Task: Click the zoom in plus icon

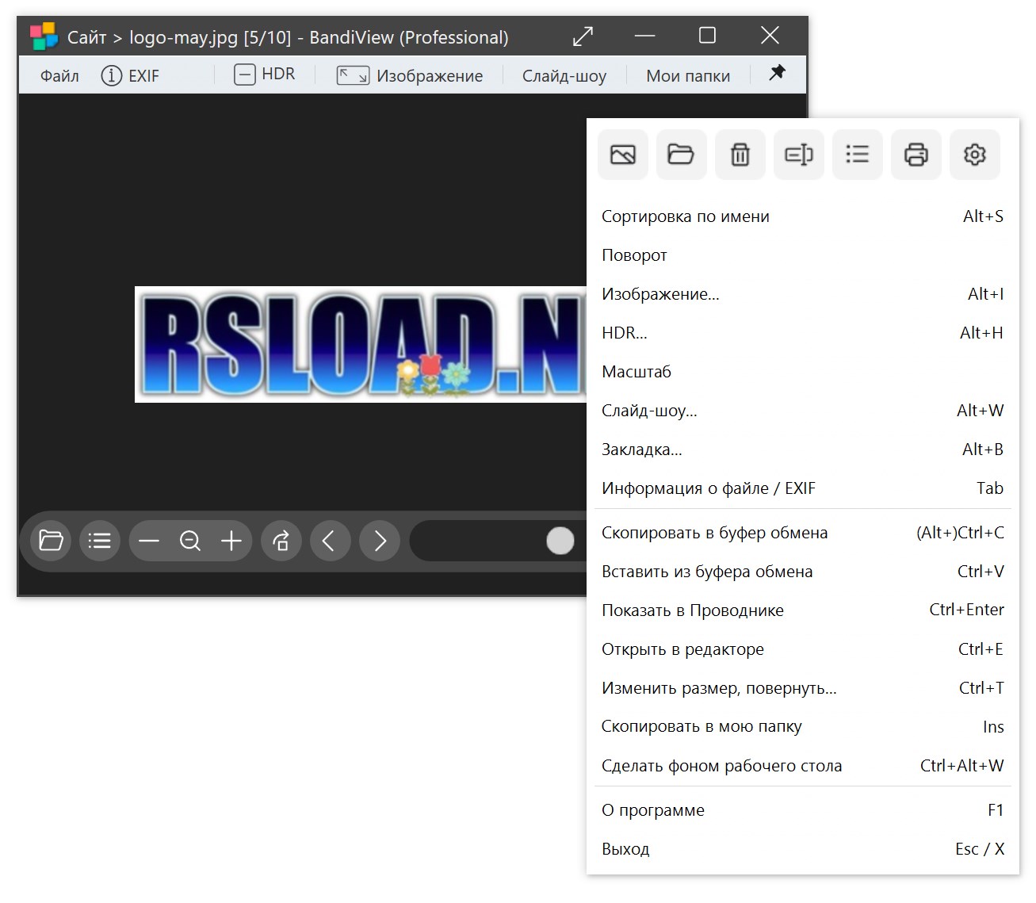Action: point(231,541)
